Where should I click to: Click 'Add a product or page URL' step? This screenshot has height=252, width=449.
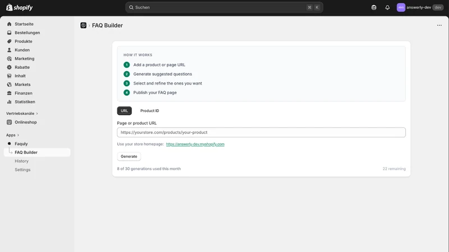[x=159, y=65]
